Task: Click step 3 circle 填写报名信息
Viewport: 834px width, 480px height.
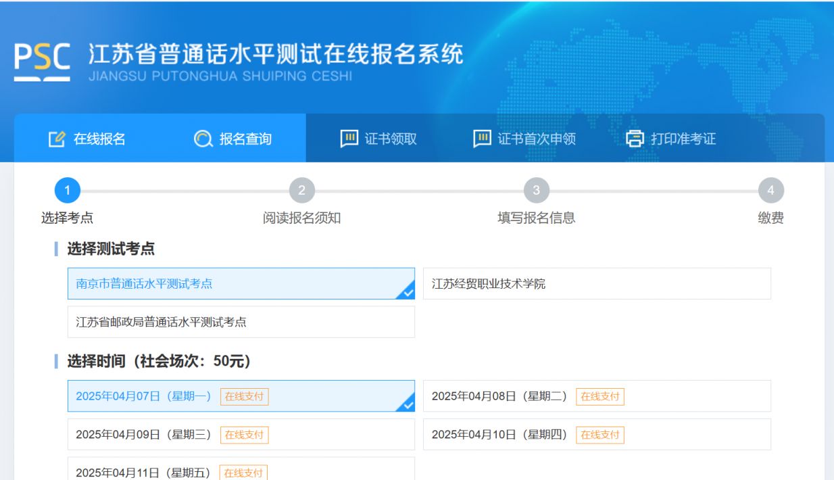Action: [536, 191]
